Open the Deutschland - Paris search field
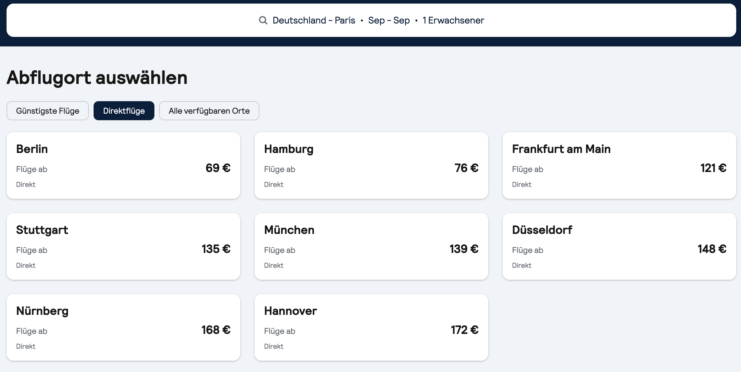 314,20
